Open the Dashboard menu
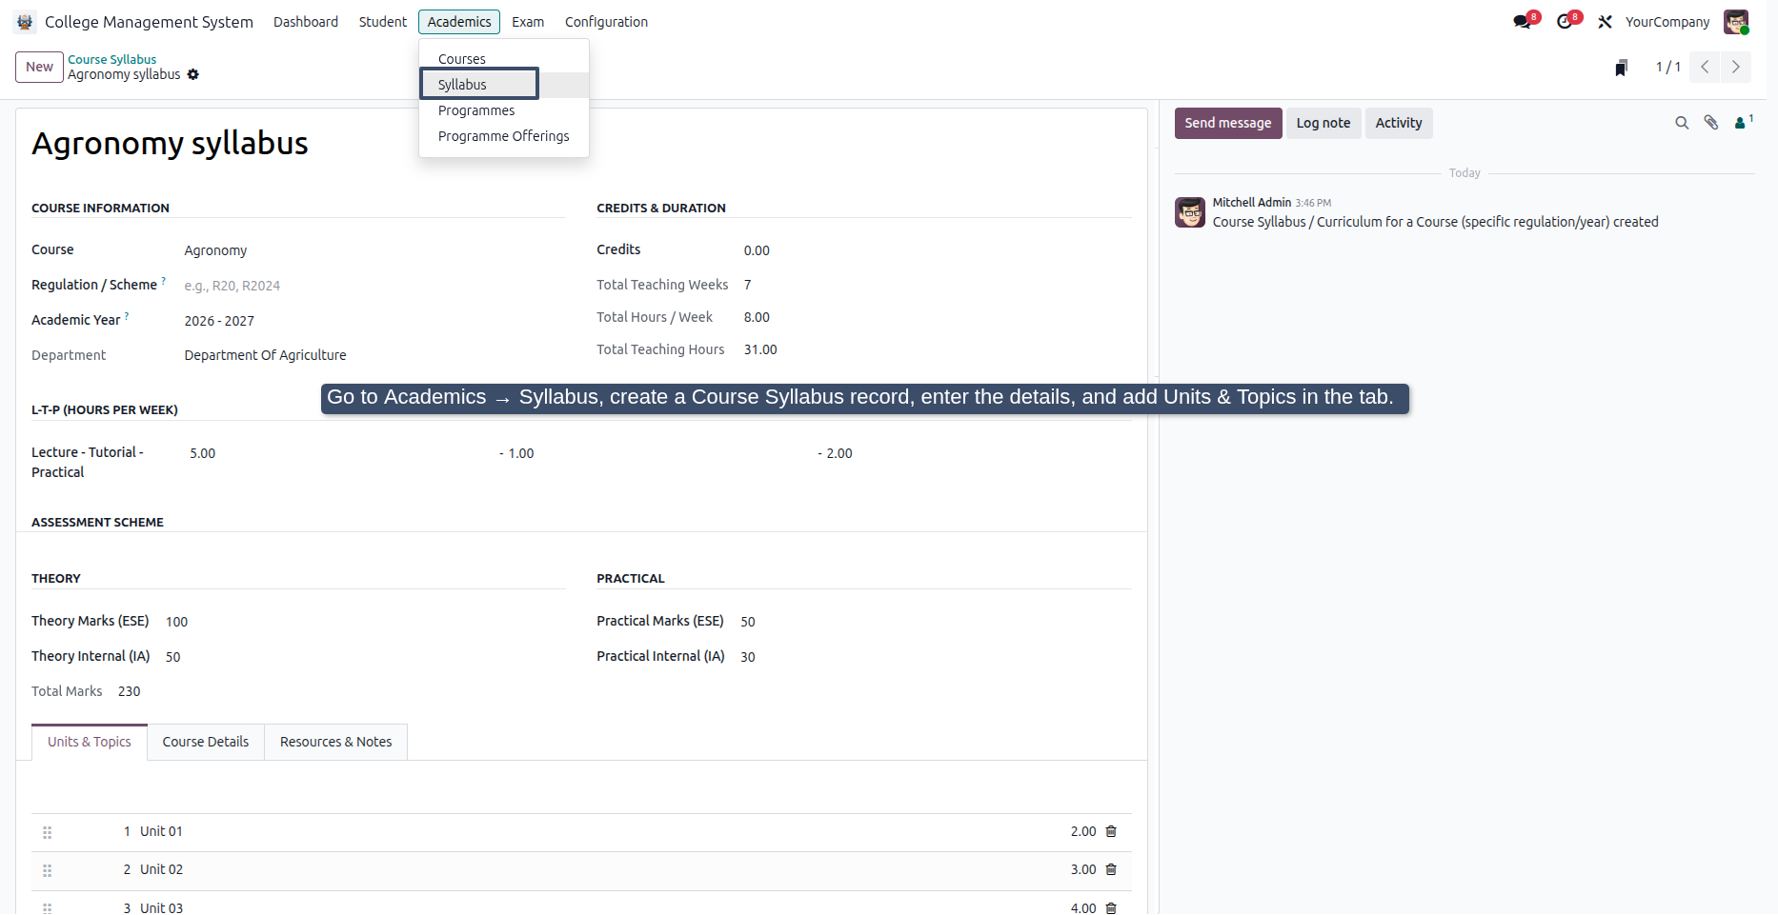 pyautogui.click(x=306, y=22)
